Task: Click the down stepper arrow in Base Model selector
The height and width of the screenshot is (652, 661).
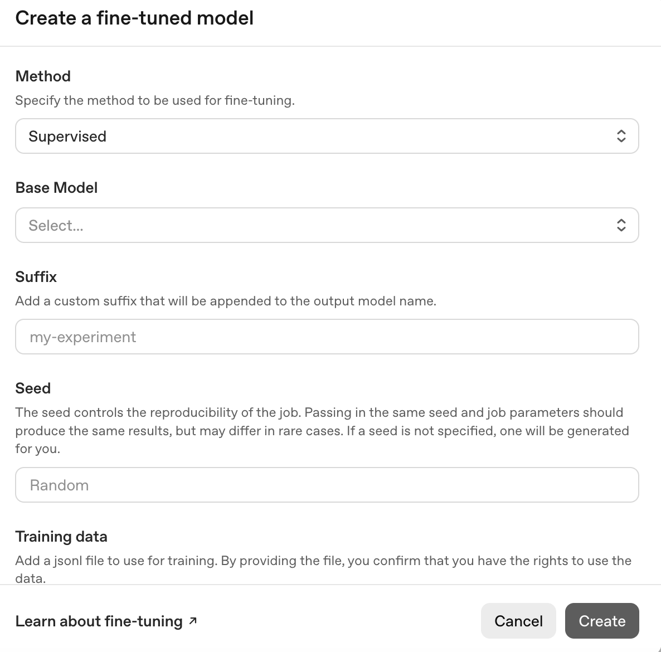Action: point(621,229)
